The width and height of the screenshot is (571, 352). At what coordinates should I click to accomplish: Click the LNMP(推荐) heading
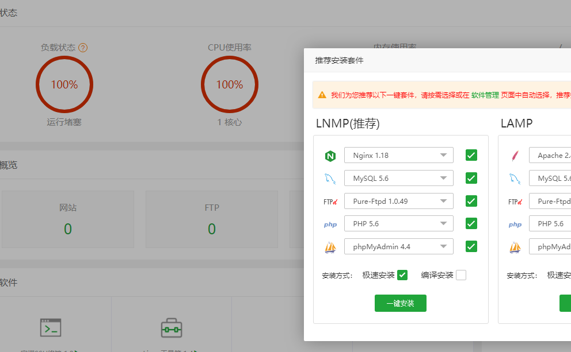pyautogui.click(x=348, y=123)
